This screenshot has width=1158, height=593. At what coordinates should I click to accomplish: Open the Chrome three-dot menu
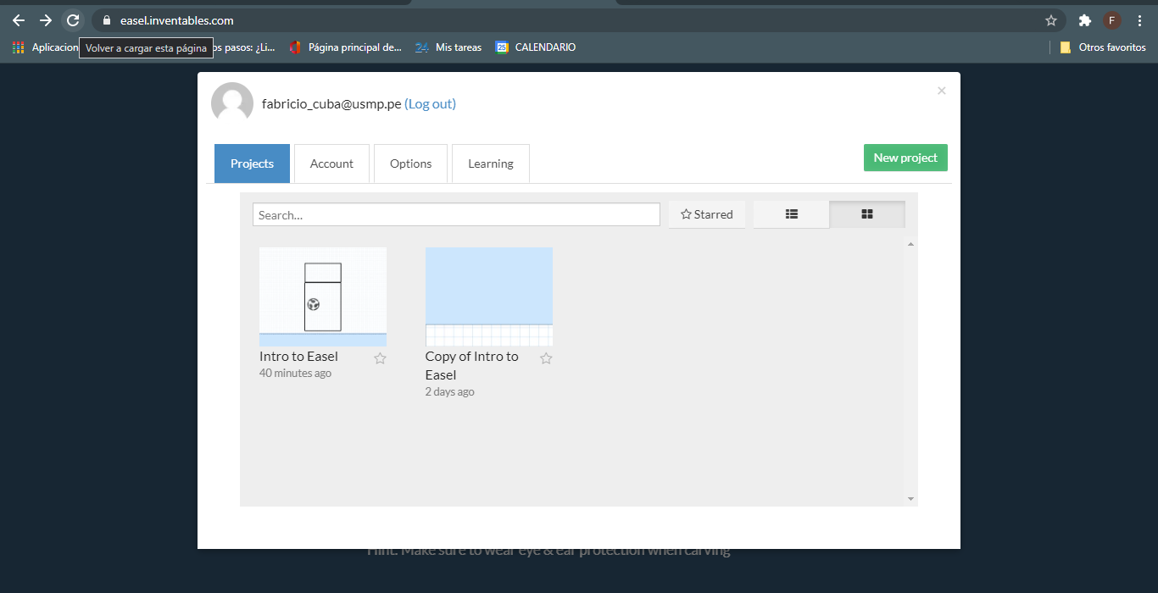coord(1139,20)
